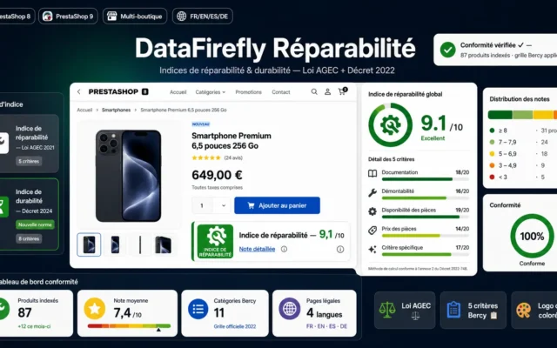557x348 pixels.
Task: Click the green scales Loi AGEC icon
Action: click(x=387, y=310)
